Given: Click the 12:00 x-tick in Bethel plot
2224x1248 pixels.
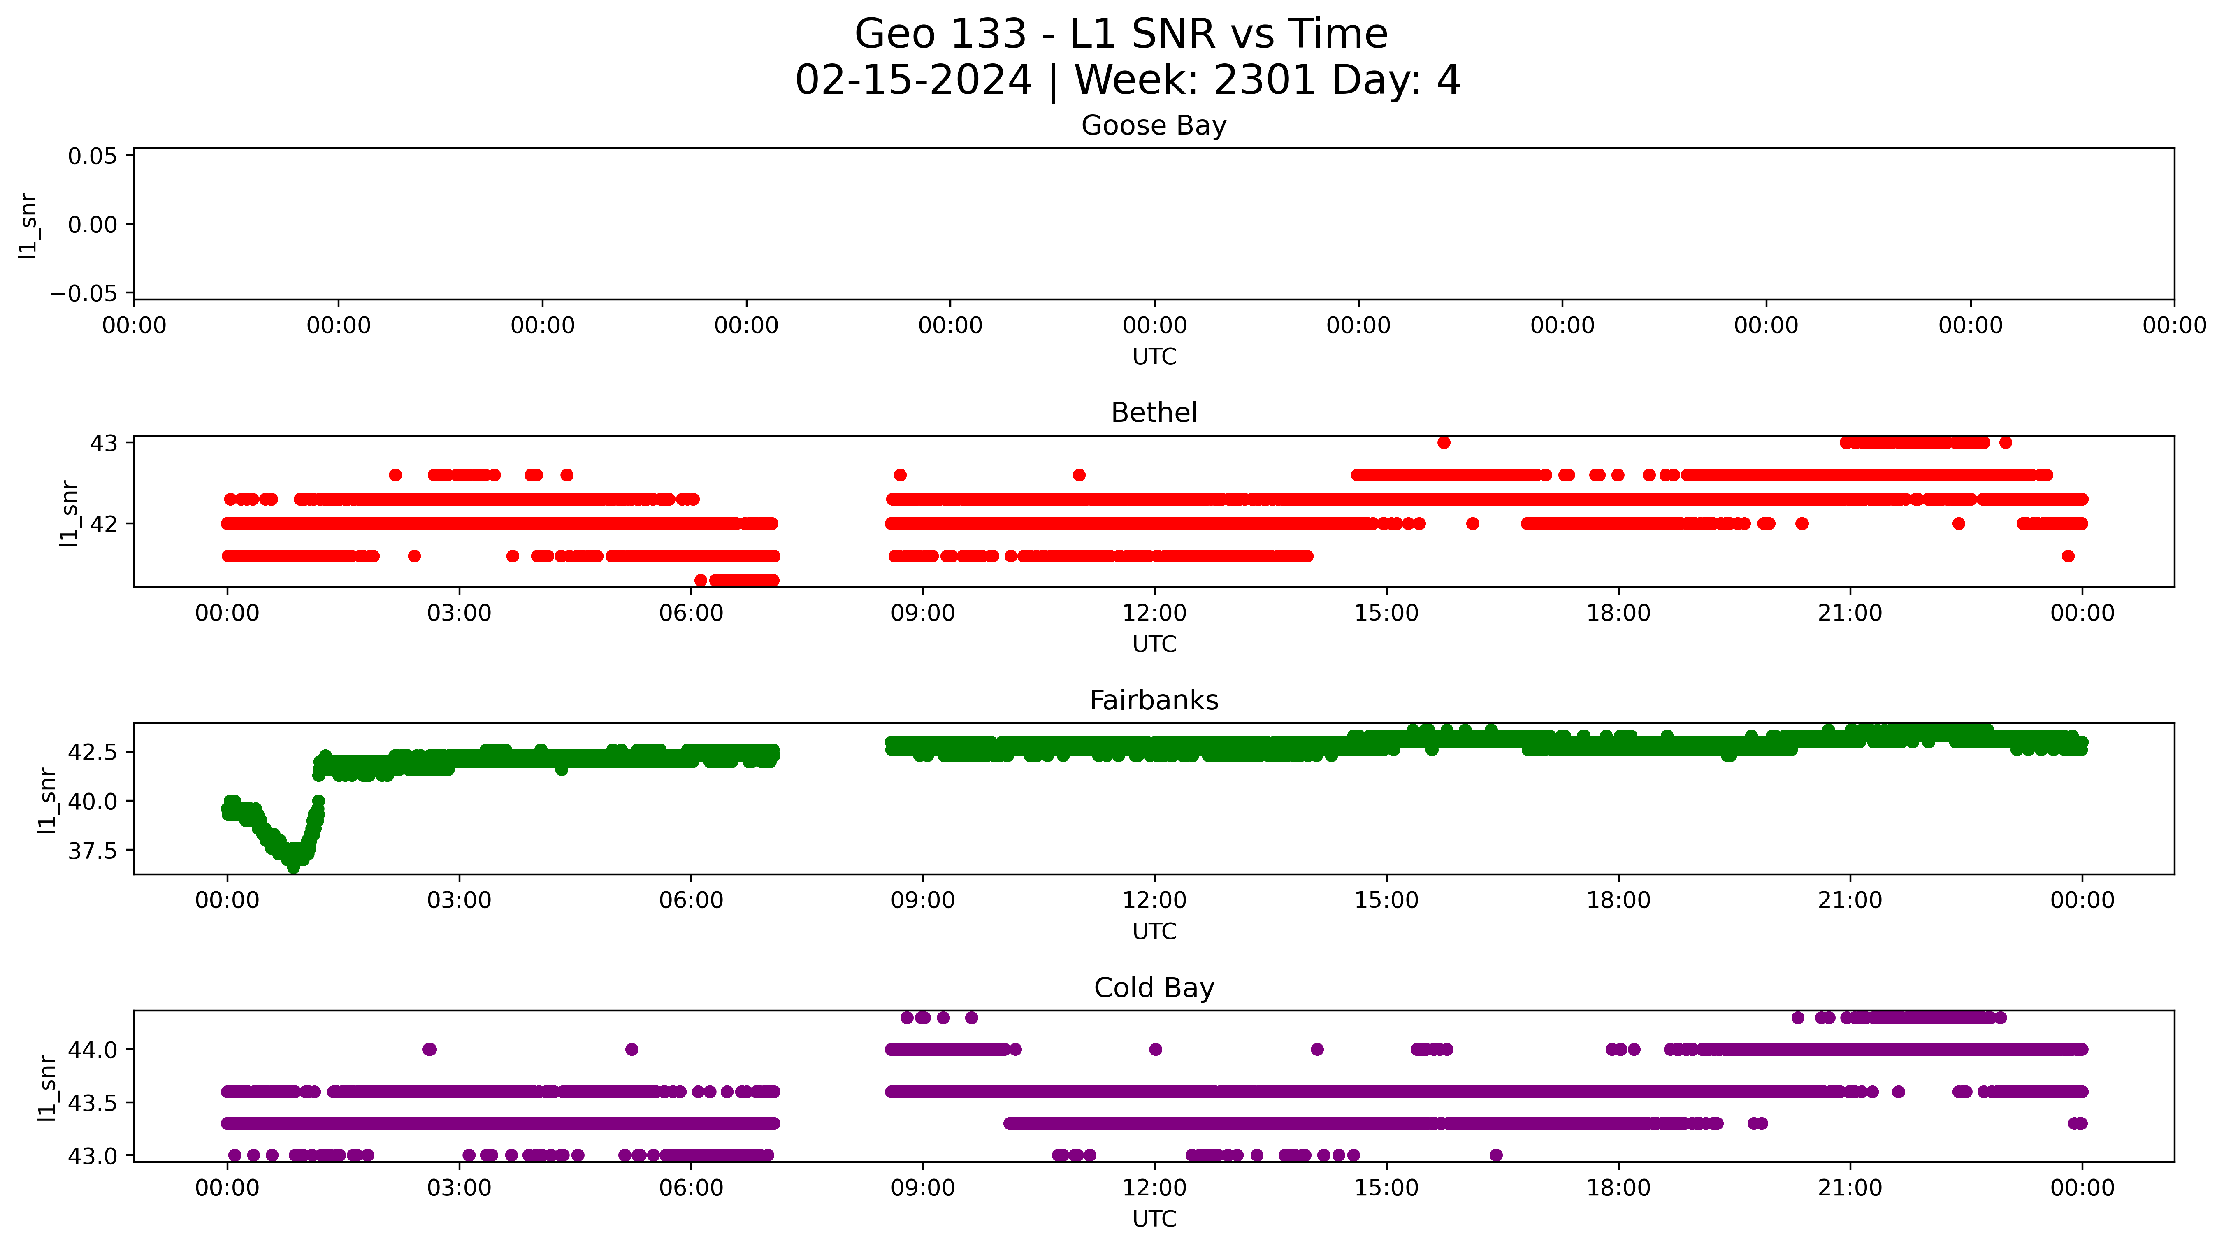Looking at the screenshot, I should (1154, 613).
